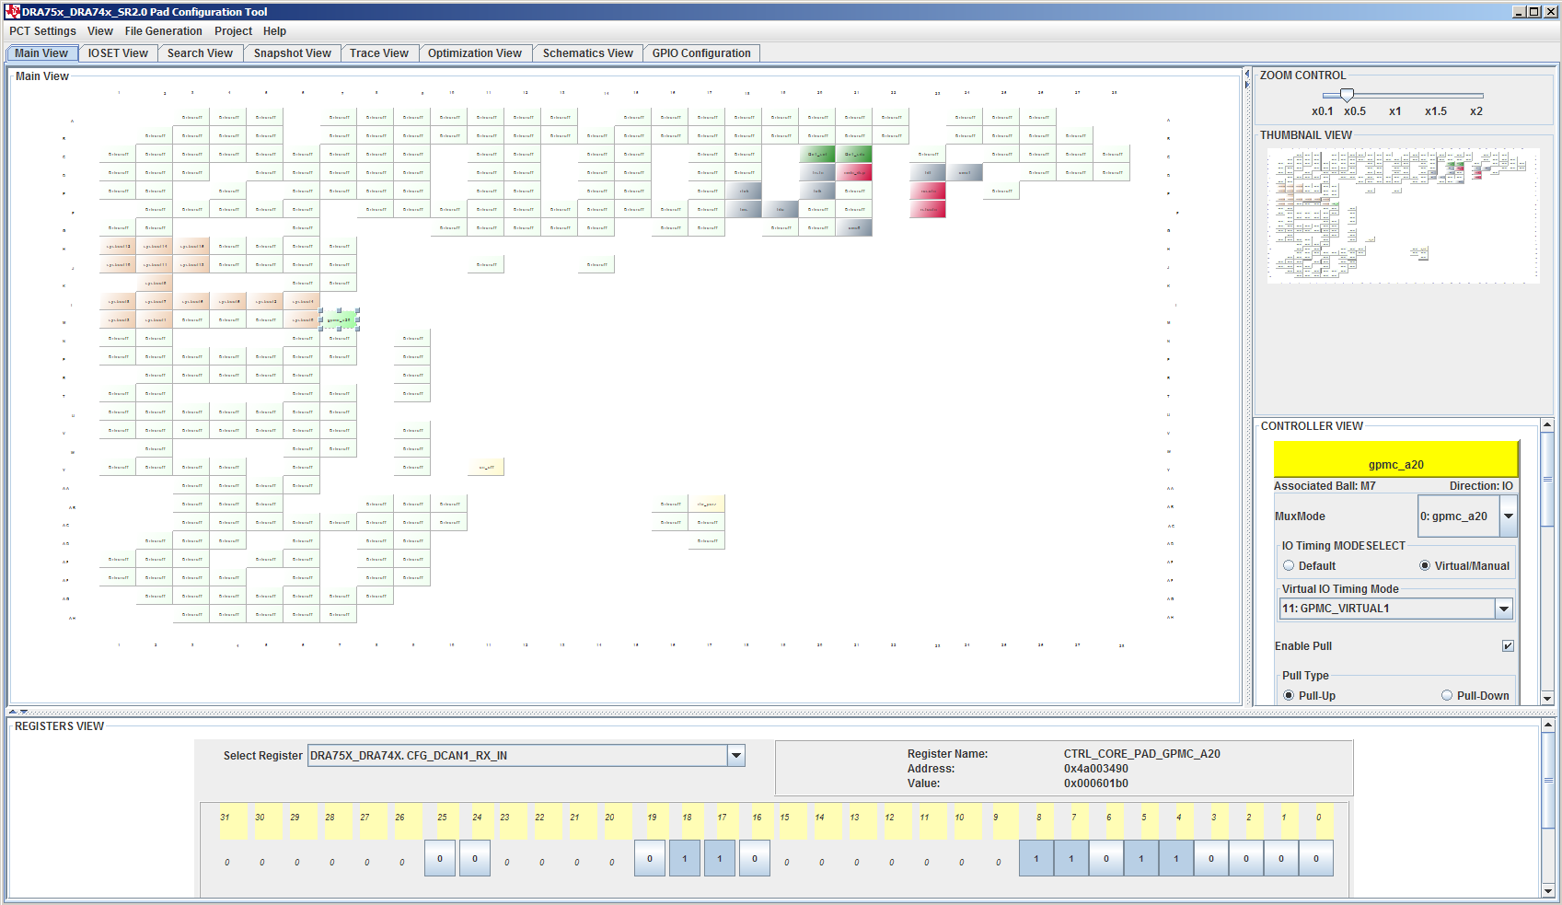1562x905 pixels.
Task: Click the x2 mark on zoom slider
Action: (x=1476, y=110)
